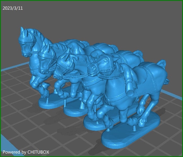
Task: Click the front horse's rear hoof
Action: [x=143, y=121]
